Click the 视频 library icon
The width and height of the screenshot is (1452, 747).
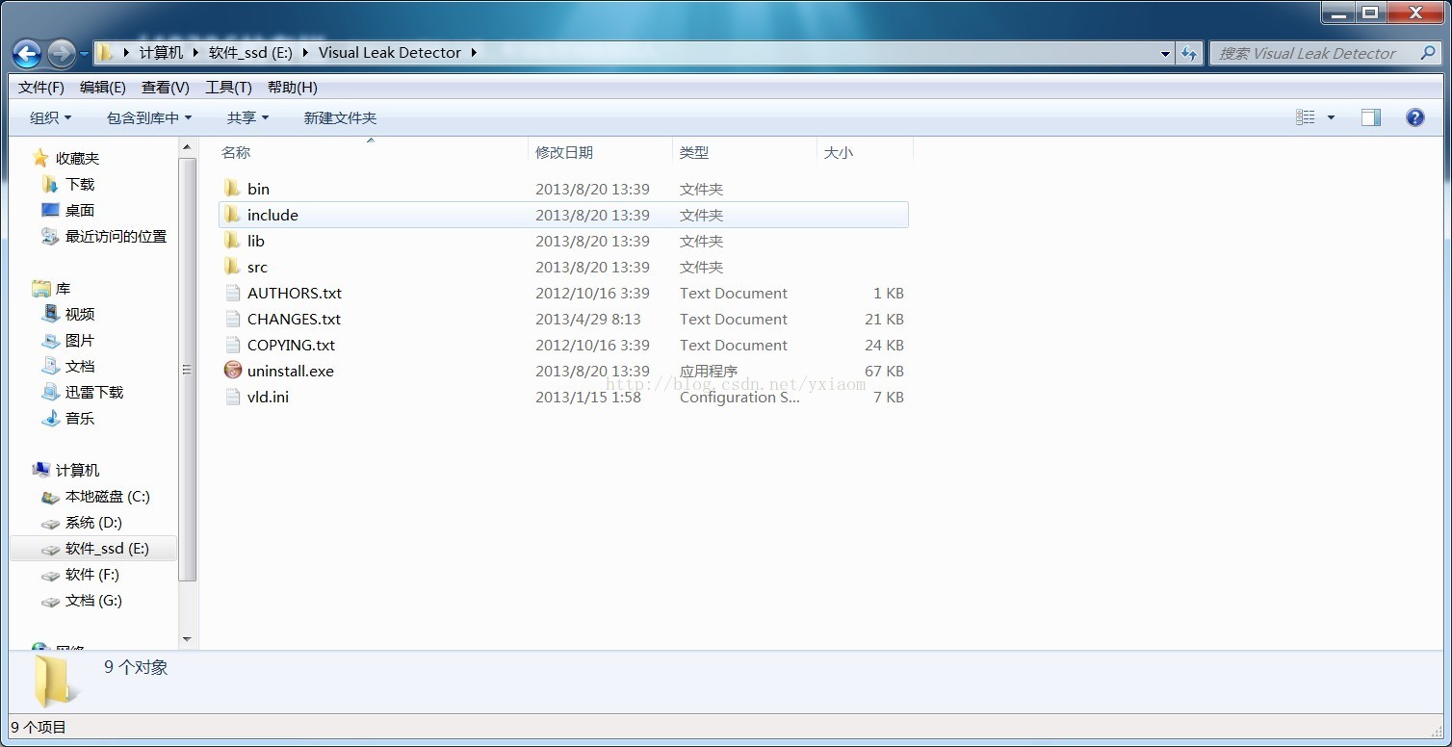(50, 314)
